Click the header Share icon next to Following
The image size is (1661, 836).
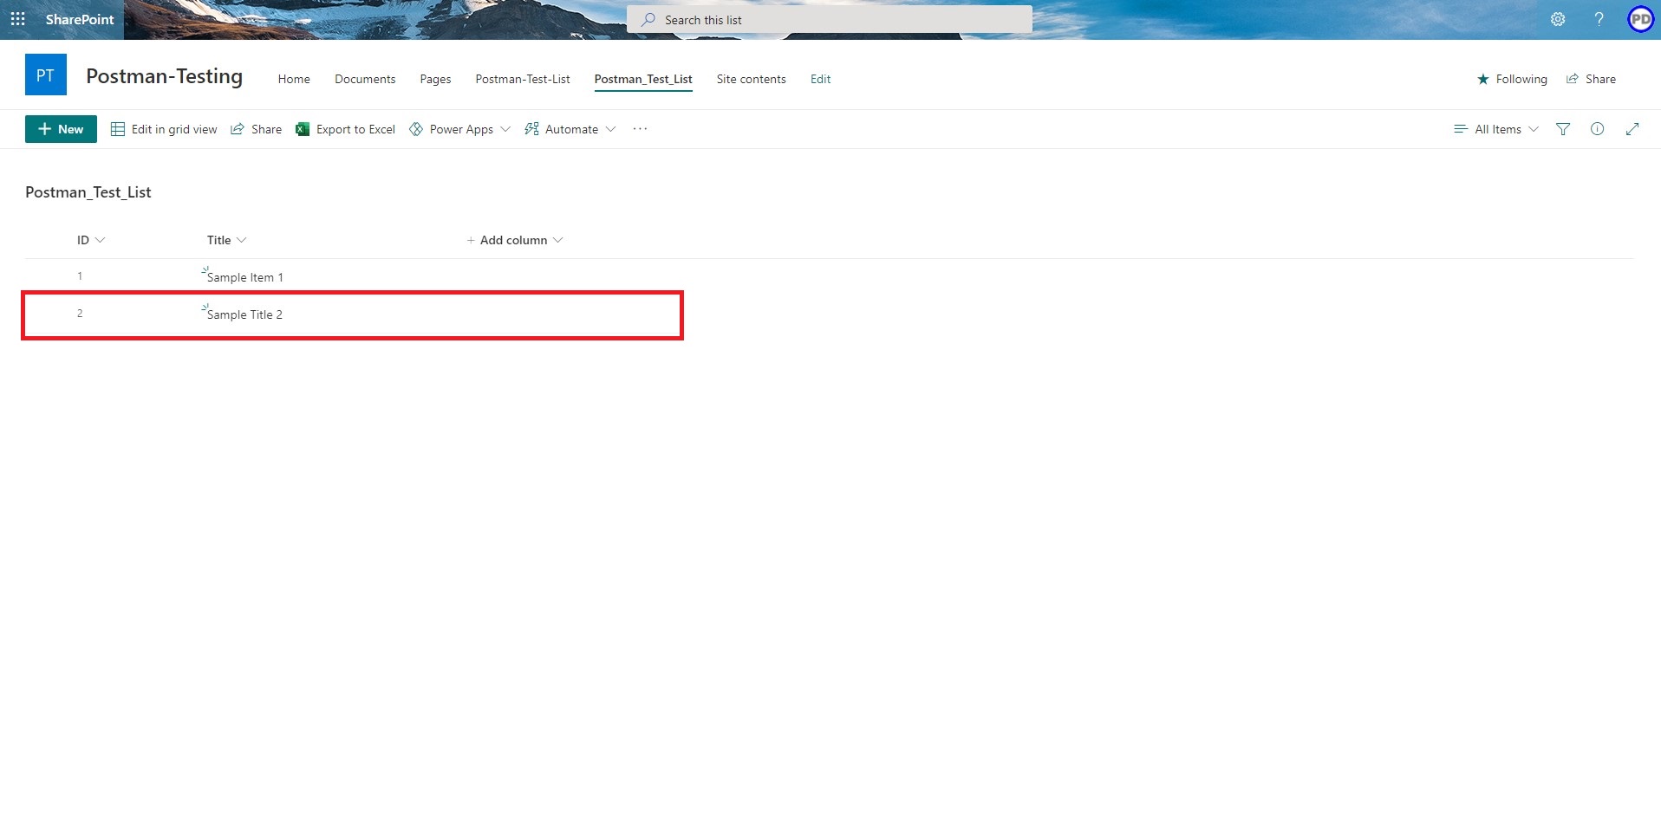(x=1572, y=79)
